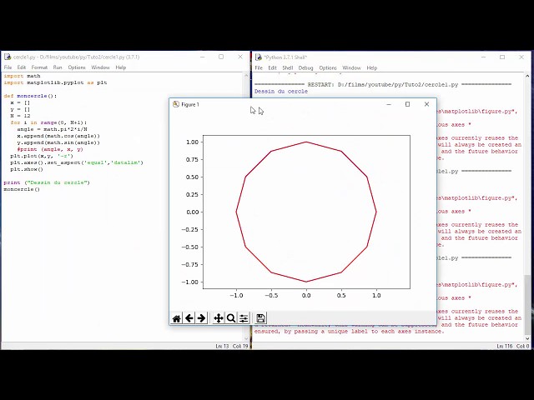
Task: Go forward to next view in Figure 1
Action: 201,318
